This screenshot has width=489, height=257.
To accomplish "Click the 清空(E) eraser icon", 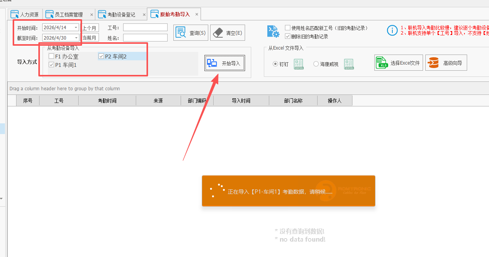I will click(x=217, y=32).
